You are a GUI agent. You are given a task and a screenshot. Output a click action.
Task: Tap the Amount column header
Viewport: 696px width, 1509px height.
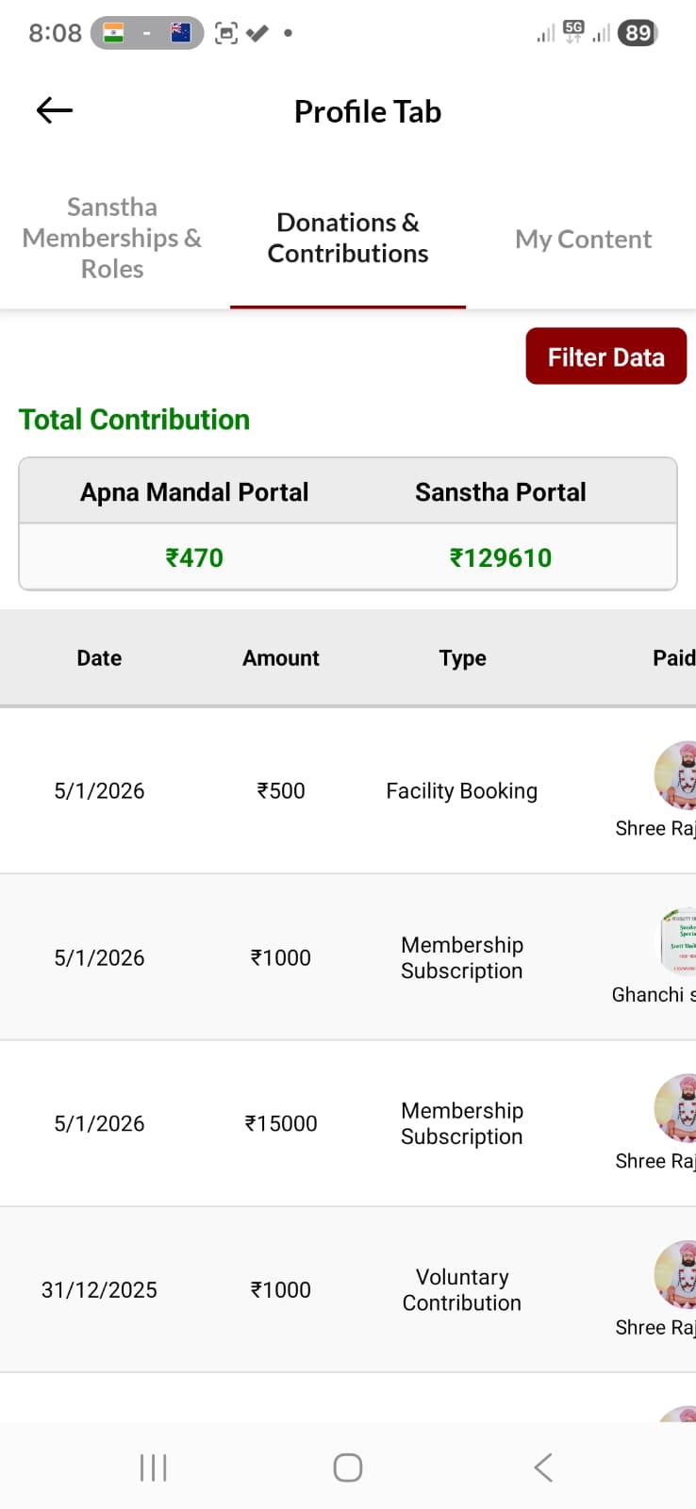coord(280,657)
